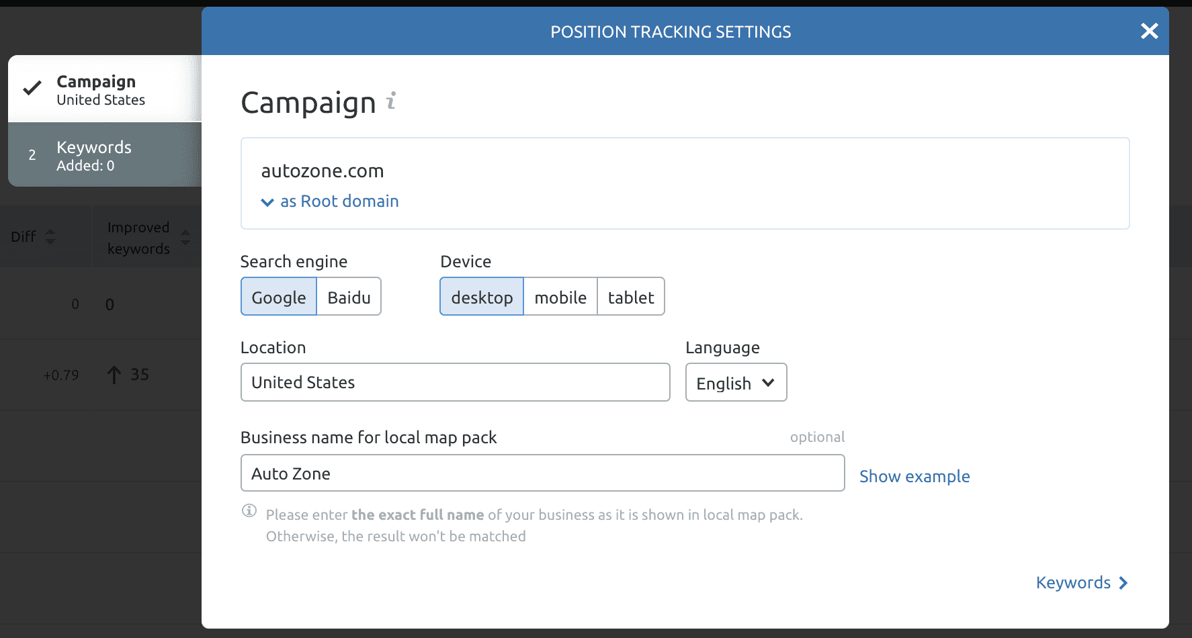Click the upward arrow beside the 35 value
The width and height of the screenshot is (1192, 638).
[113, 375]
